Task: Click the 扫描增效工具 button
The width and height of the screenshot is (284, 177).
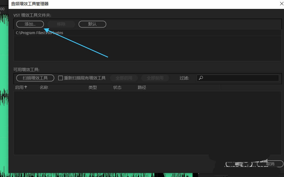Action: pos(36,78)
